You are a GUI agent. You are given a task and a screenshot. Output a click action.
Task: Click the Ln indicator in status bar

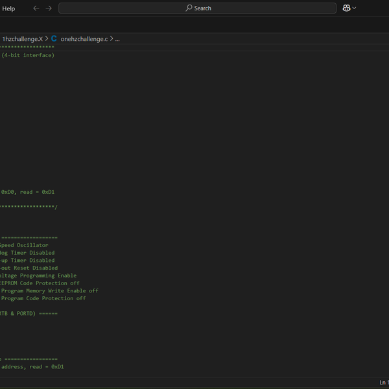click(383, 383)
